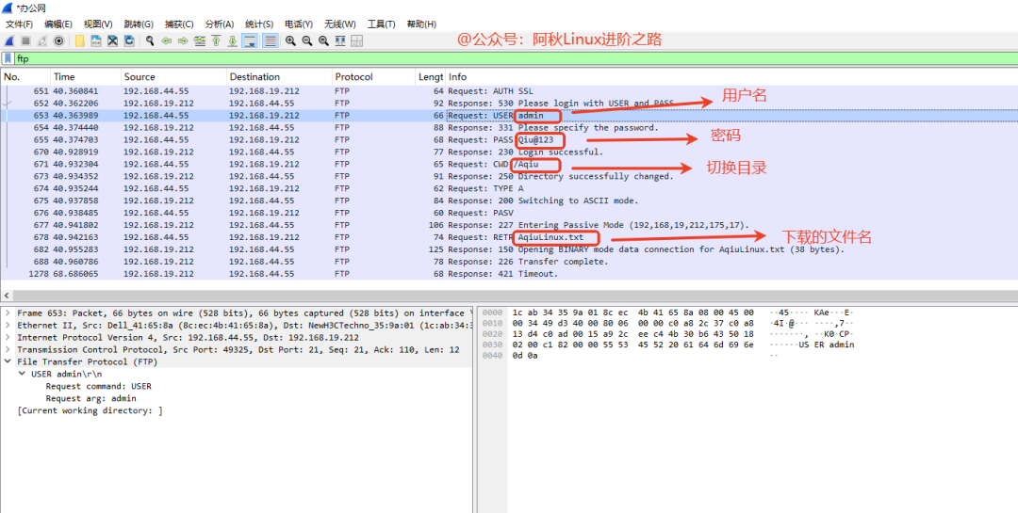Viewport: 1018px width, 513px height.
Task: Sort packets by the Protocol column header
Action: coord(353,77)
